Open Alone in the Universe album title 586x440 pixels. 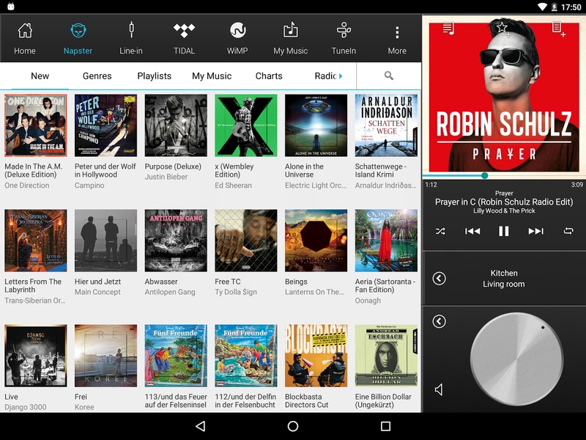[304, 171]
